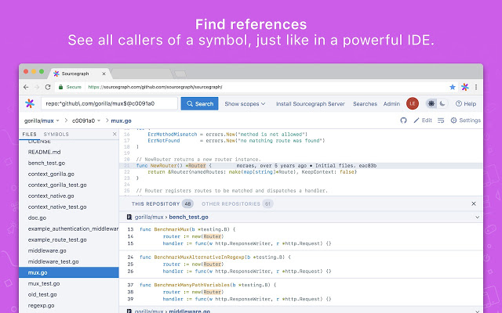This screenshot has width=502, height=313.
Task: Open context_gorilla.go in the file tree
Action: pyautogui.click(x=51, y=174)
